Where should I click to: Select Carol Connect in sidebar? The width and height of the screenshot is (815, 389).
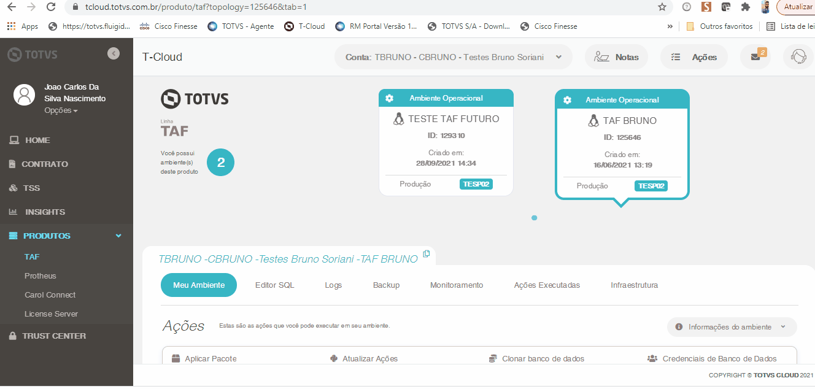point(50,295)
